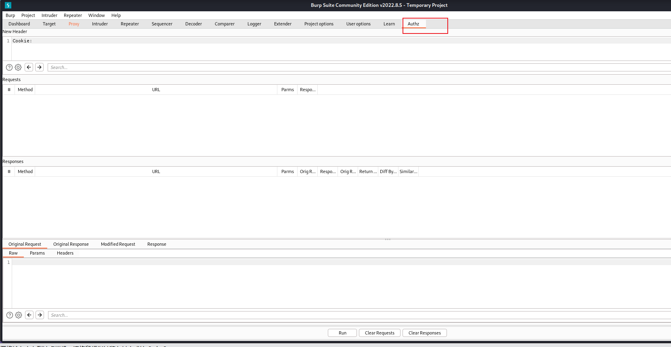Switch to the Dashboard tab
Screen dimensions: 671x347
pos(19,24)
